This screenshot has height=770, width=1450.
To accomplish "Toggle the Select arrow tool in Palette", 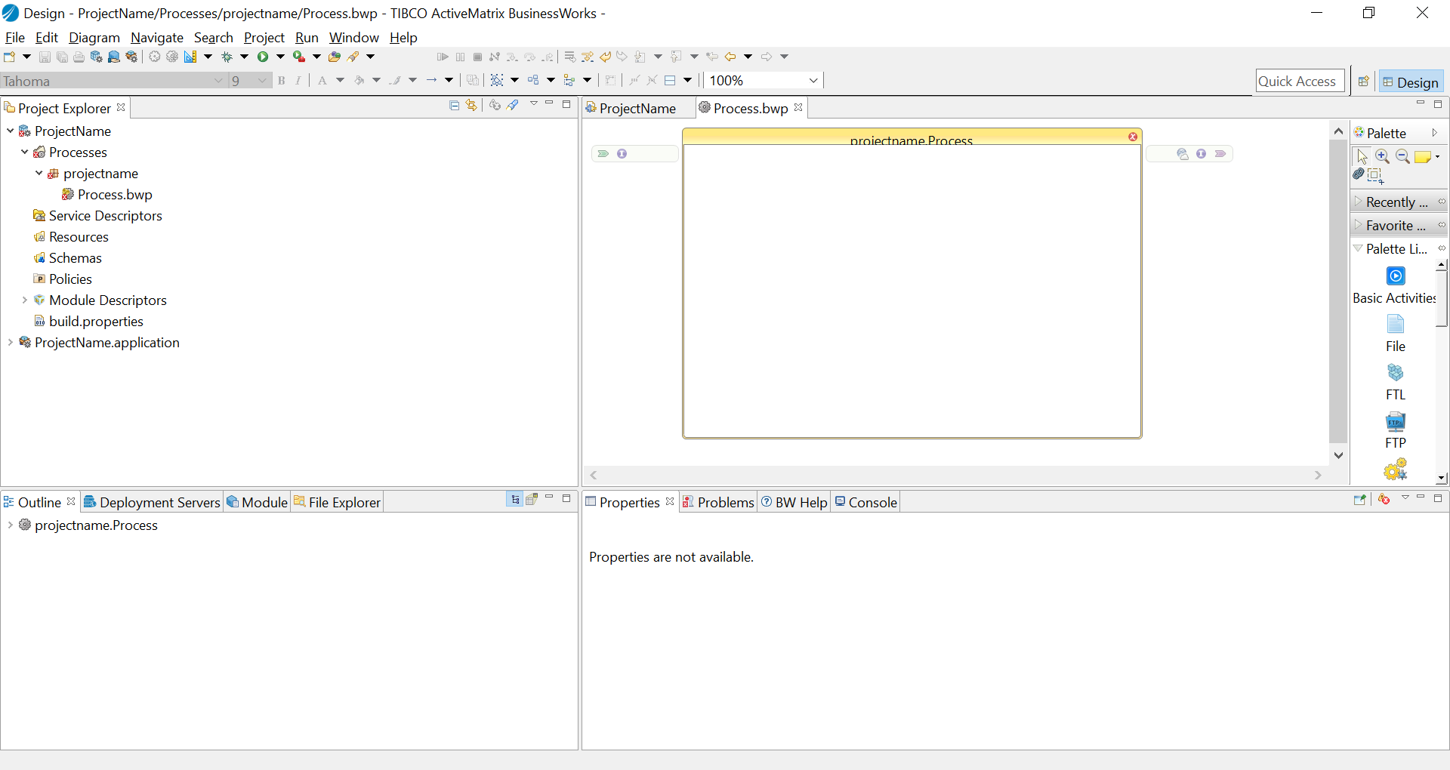I will (1362, 156).
